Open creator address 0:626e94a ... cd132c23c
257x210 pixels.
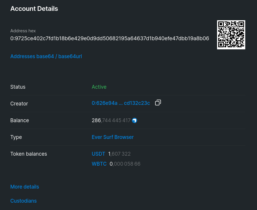(x=121, y=103)
